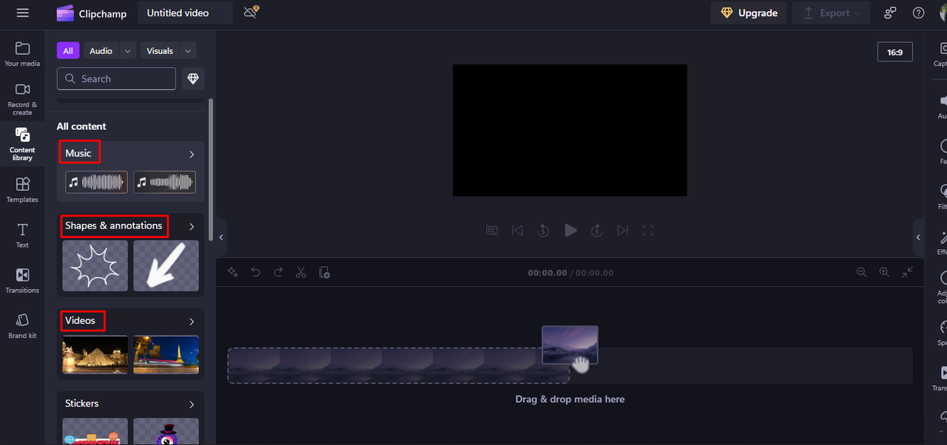
Task: Rewind five seconds
Action: coord(543,231)
